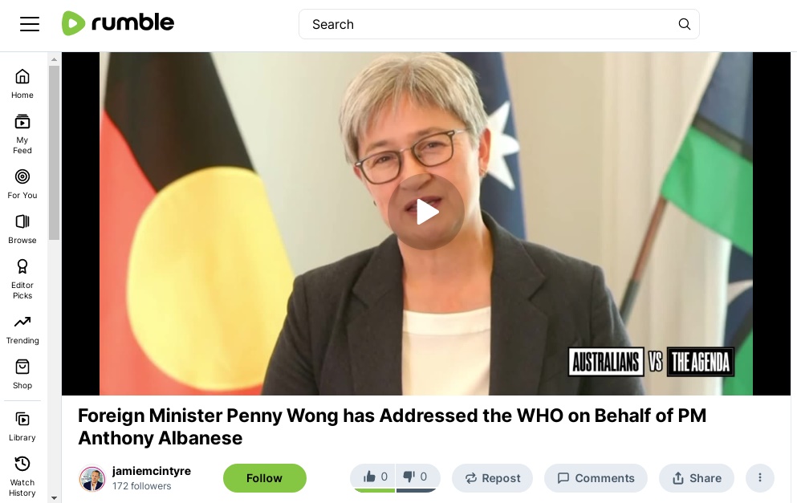Click the Rumble logo
The height and width of the screenshot is (503, 797).
point(118,23)
